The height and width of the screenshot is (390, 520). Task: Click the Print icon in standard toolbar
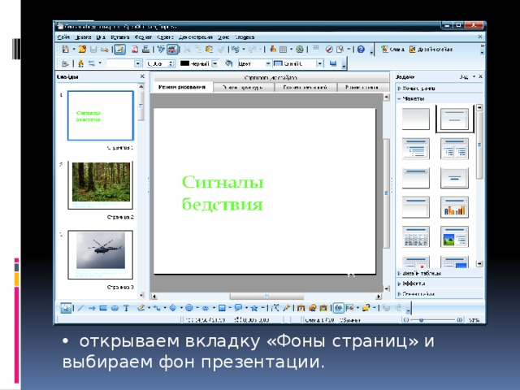click(145, 50)
